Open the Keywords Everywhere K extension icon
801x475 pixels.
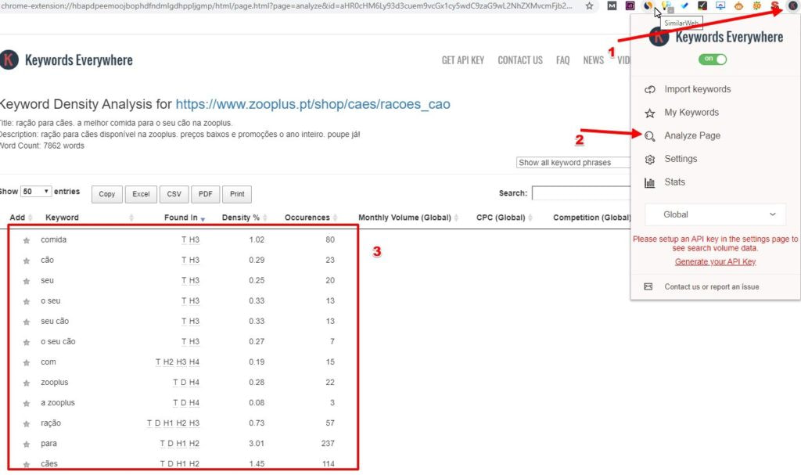tap(792, 6)
